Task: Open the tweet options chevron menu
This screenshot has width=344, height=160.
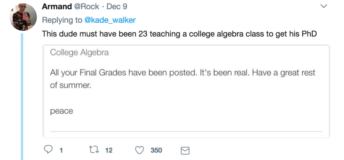Action: click(323, 6)
